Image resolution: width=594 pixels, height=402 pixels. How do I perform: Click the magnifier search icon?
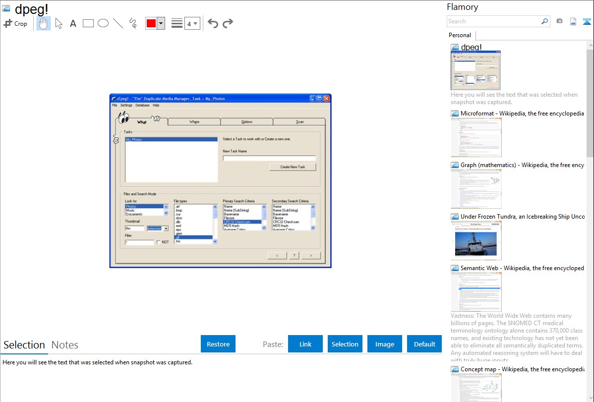pyautogui.click(x=544, y=21)
